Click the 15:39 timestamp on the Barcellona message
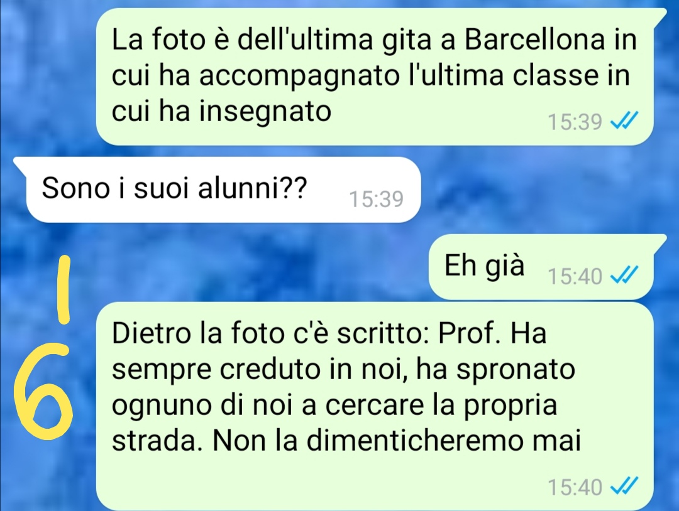679x511 pixels. tap(575, 122)
